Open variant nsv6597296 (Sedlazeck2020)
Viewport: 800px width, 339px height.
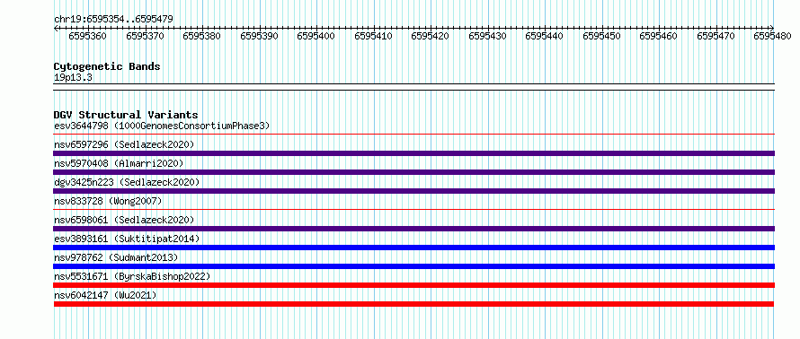tap(124, 144)
